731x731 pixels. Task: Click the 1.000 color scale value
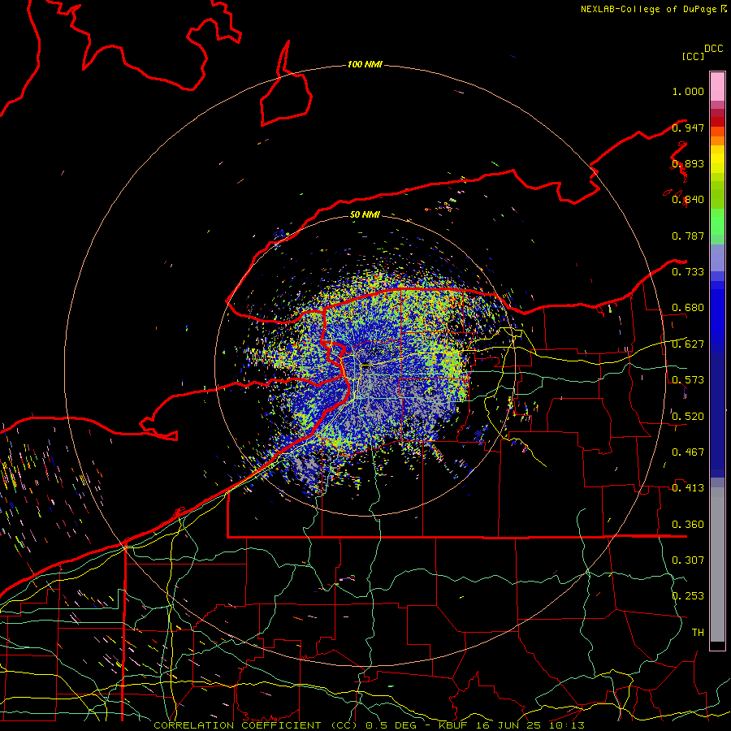point(688,91)
